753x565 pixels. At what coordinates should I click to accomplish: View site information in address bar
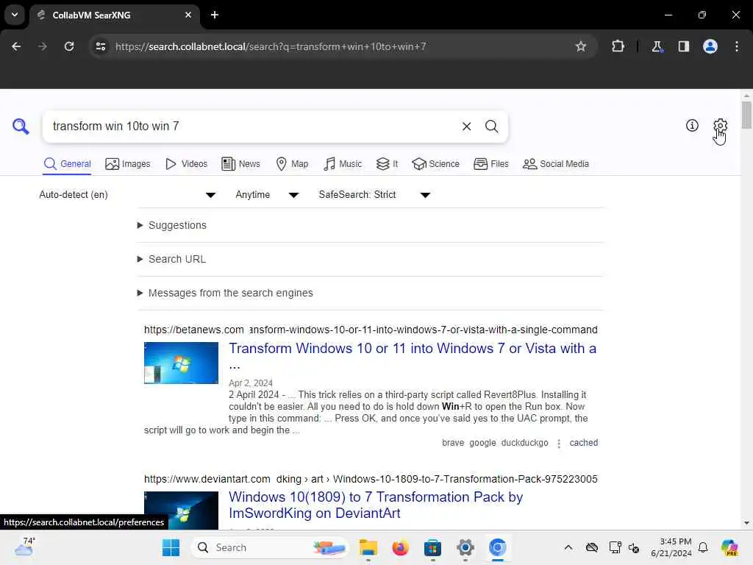pyautogui.click(x=100, y=46)
